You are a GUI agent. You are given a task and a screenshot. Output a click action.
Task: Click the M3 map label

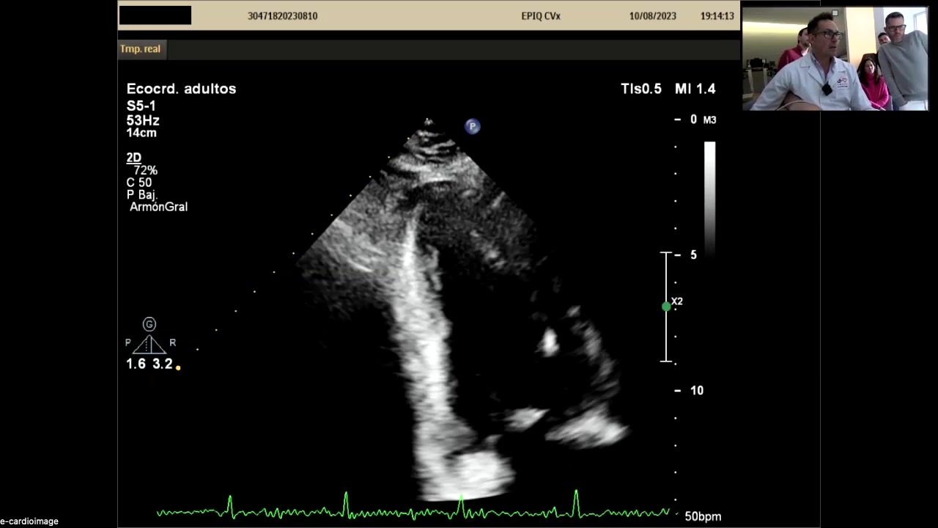(710, 120)
